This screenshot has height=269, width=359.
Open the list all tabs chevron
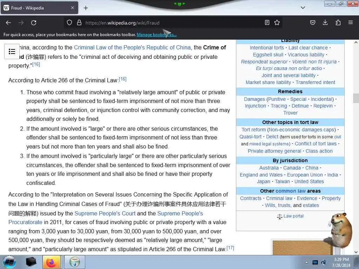pyautogui.click(x=303, y=8)
